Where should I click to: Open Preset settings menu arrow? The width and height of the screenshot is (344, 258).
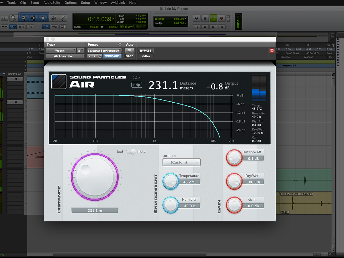120,45
